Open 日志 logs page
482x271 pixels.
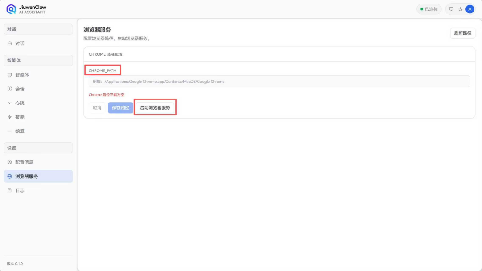tap(38, 190)
